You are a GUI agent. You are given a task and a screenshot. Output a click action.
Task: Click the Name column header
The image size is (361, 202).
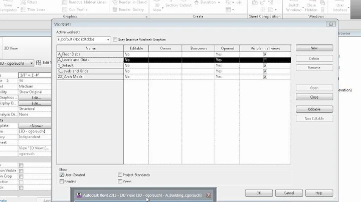click(90, 48)
